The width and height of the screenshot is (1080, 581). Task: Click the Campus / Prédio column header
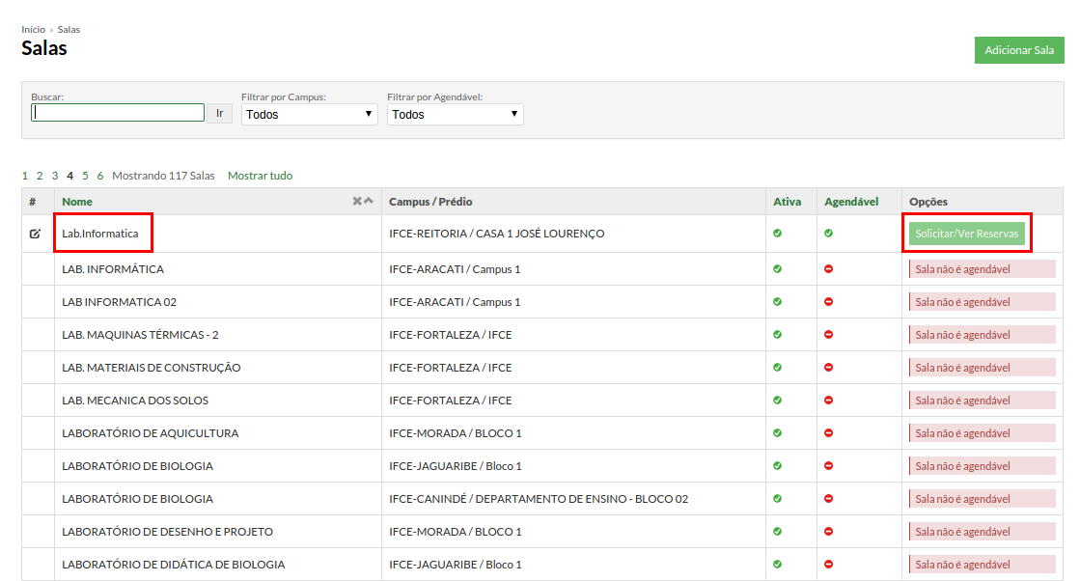[430, 202]
